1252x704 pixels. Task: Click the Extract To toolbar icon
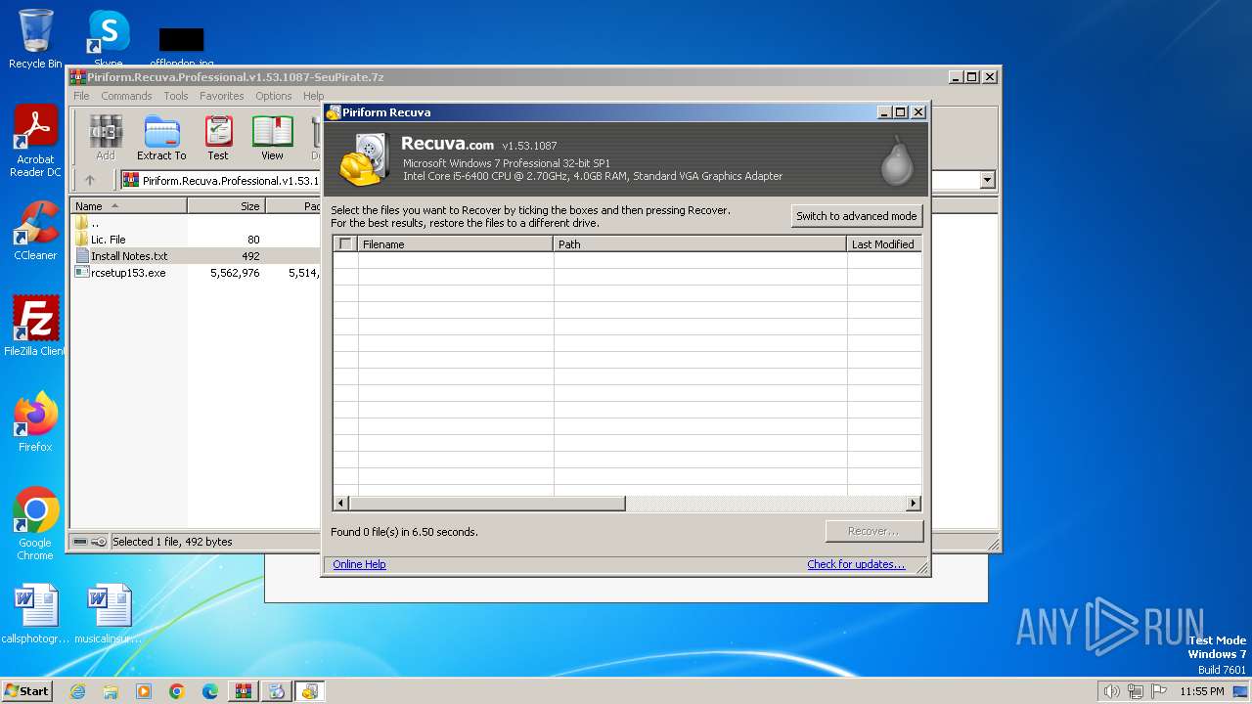[161, 138]
